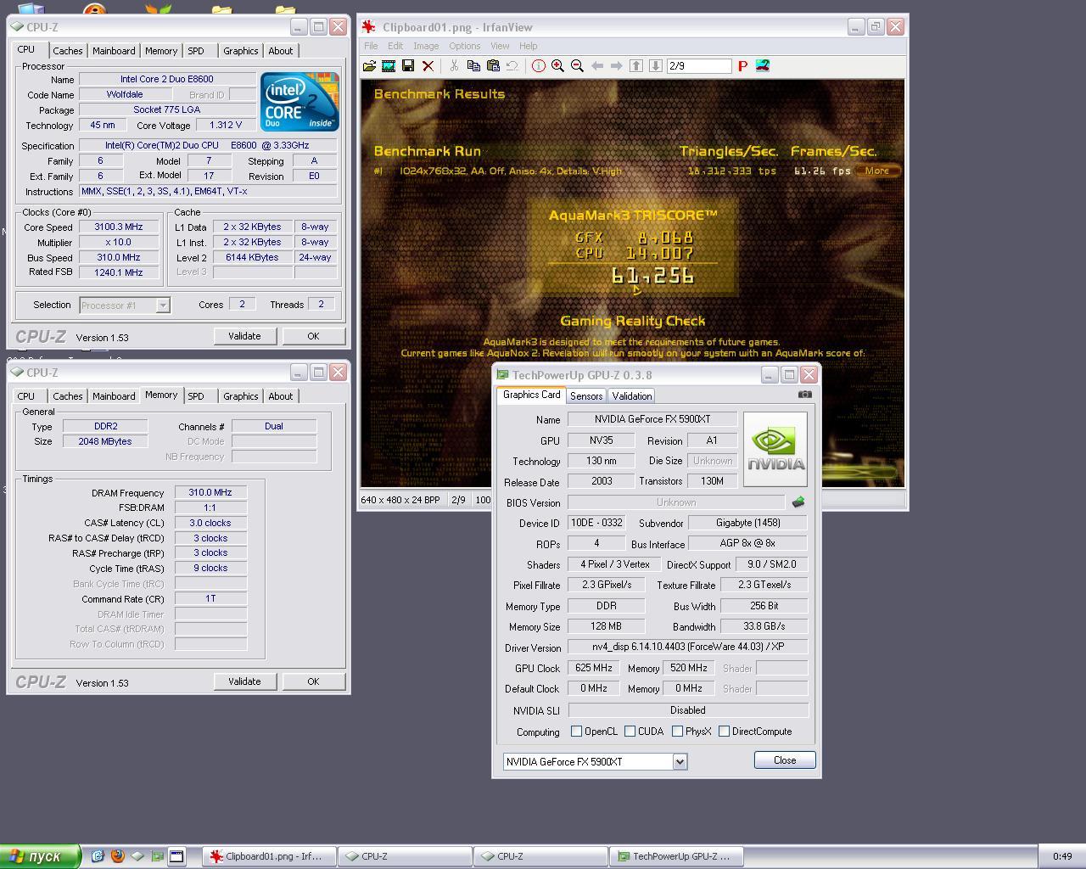Click the Undo icon in IrfanView toolbar
1086x869 pixels.
[512, 66]
